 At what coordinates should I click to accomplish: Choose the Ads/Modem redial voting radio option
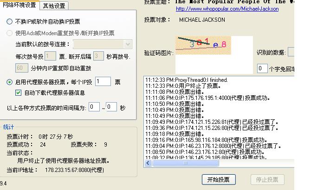10,33
